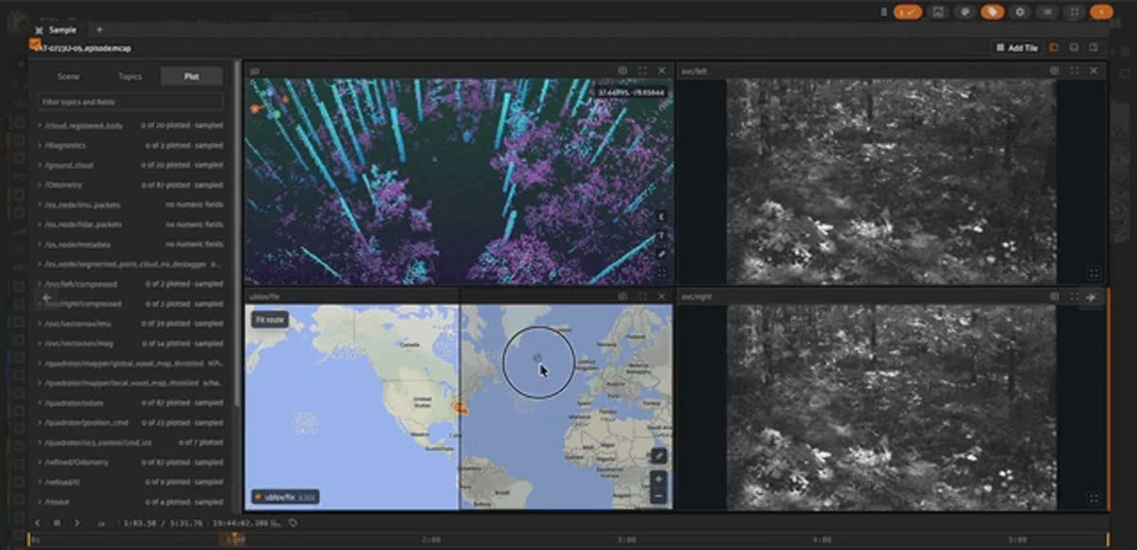Maximize the ublox/fix map panel
The image size is (1137, 550).
(x=642, y=296)
